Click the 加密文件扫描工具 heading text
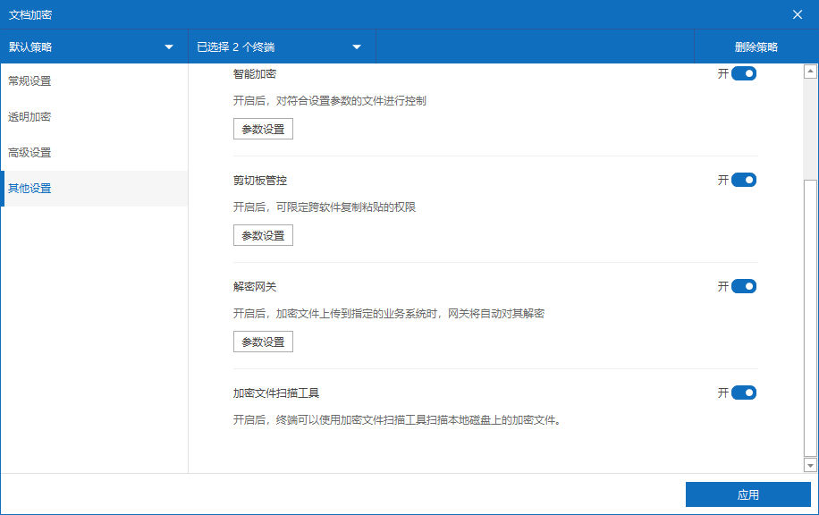 (276, 393)
